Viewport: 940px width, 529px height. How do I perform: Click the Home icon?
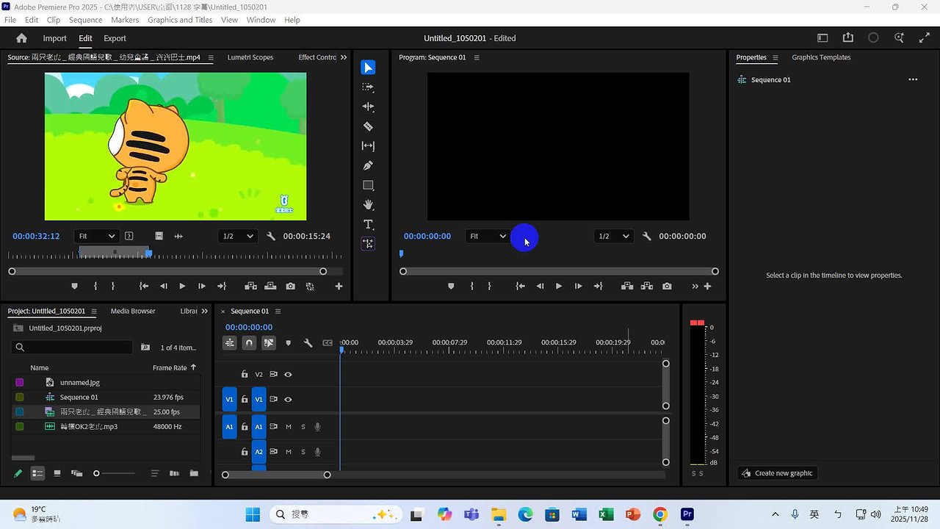pos(21,38)
